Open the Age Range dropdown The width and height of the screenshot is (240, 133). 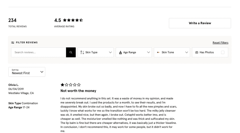click(134, 52)
